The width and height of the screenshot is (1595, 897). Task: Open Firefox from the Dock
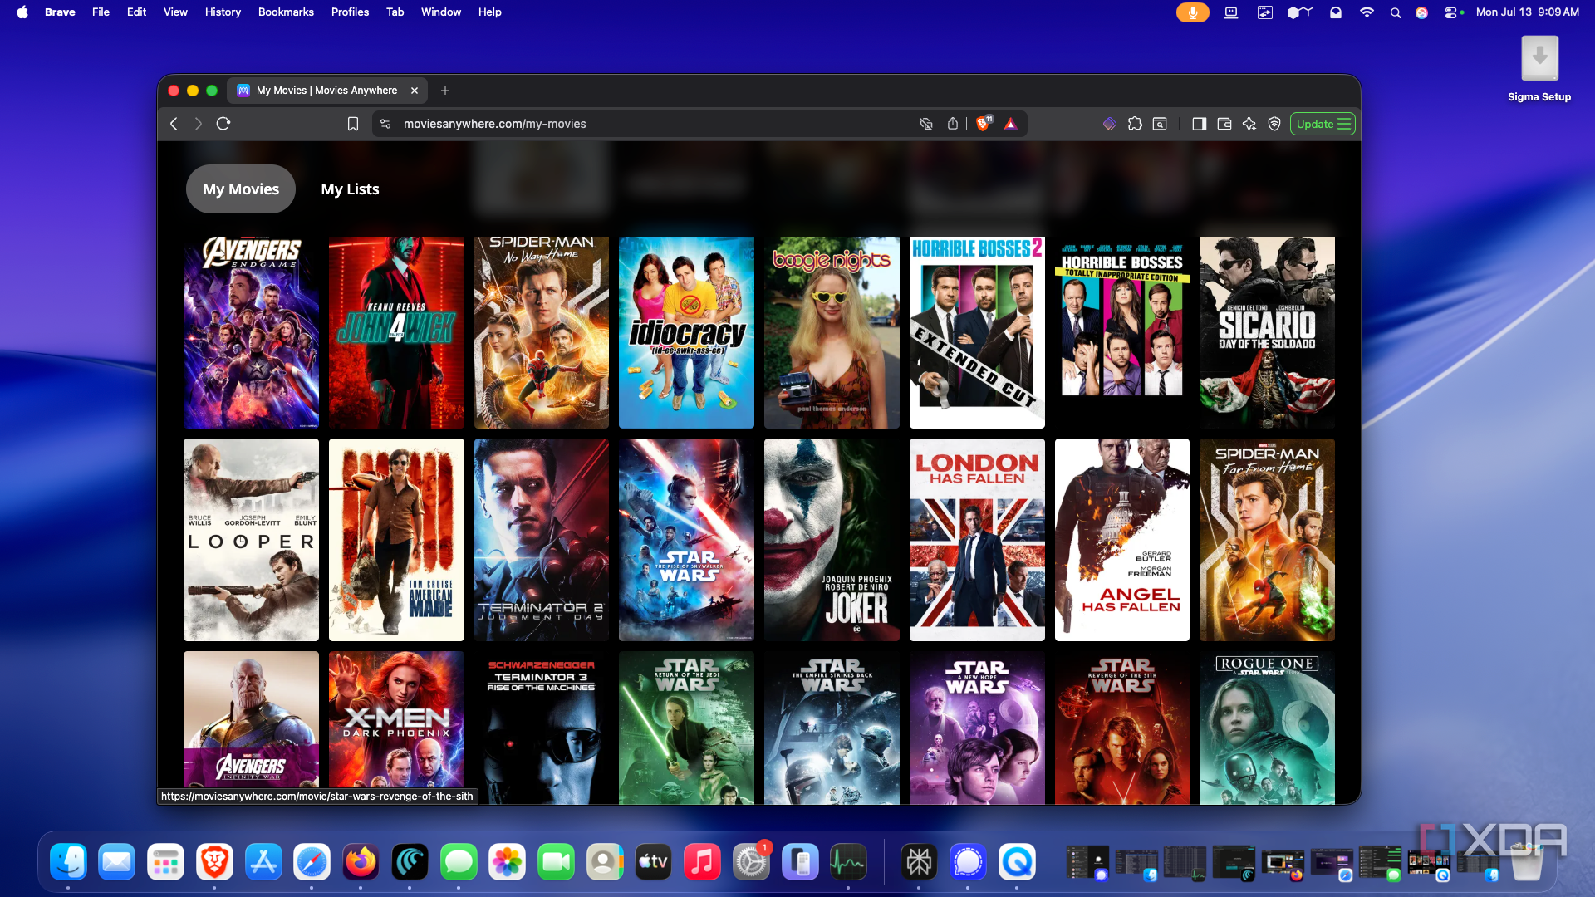(x=361, y=862)
